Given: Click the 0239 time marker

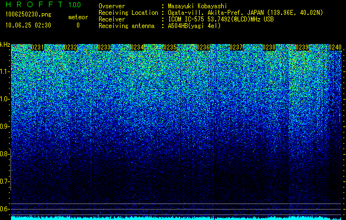Looking at the screenshot, I should (302, 47).
